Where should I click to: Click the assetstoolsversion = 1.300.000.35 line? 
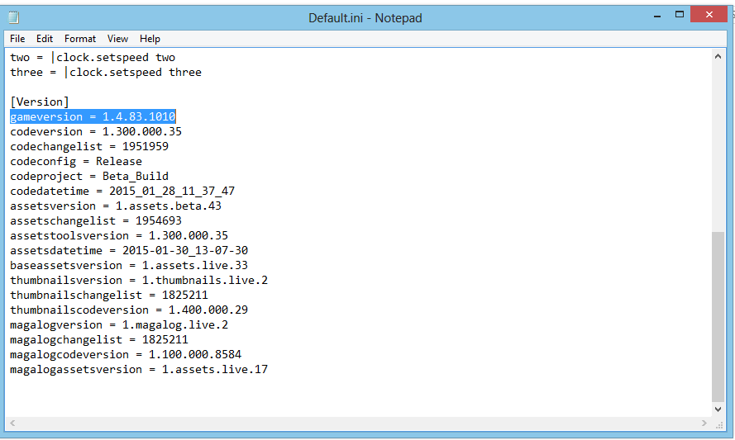coord(119,236)
